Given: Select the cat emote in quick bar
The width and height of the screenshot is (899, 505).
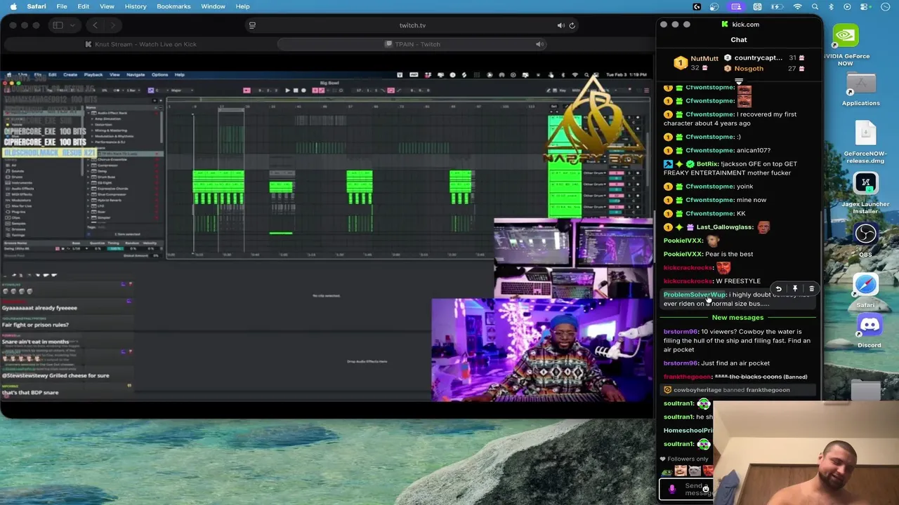Looking at the screenshot, I should [x=694, y=471].
